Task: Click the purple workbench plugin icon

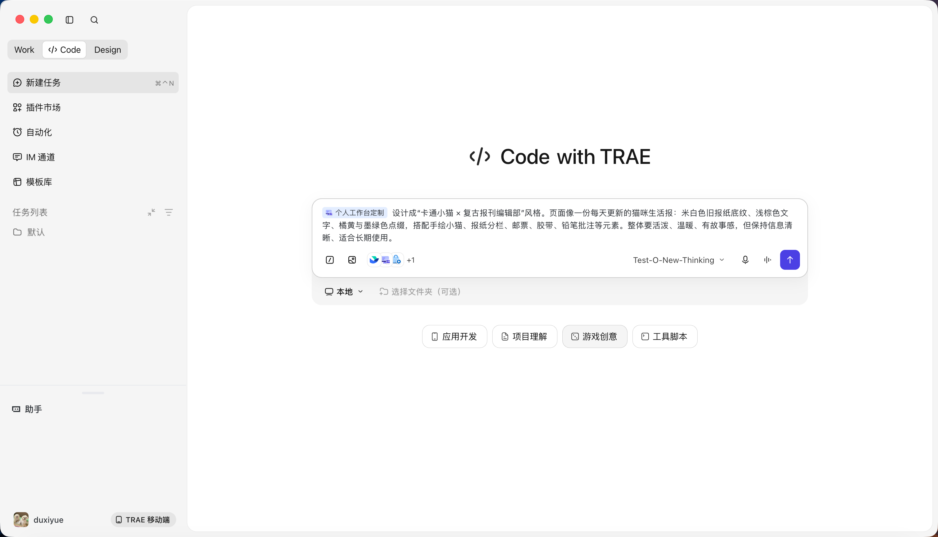Action: pyautogui.click(x=386, y=260)
